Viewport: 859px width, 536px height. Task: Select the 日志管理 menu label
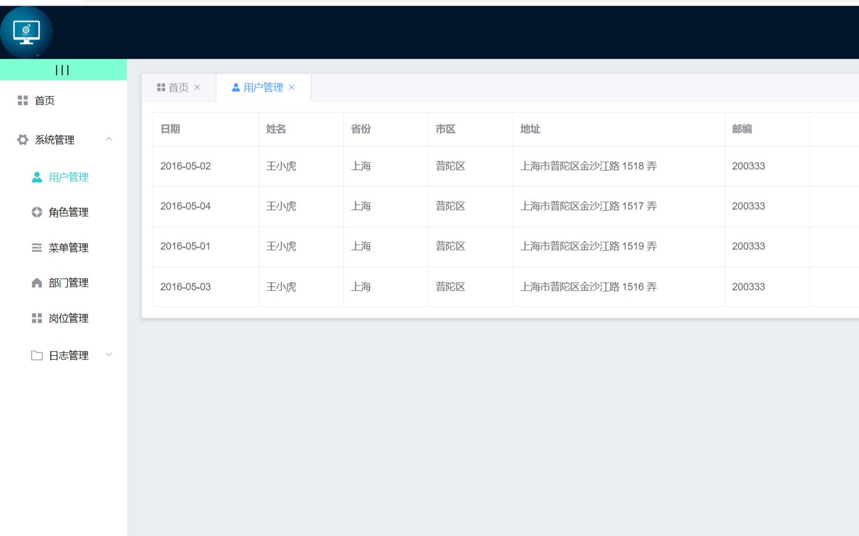[69, 355]
